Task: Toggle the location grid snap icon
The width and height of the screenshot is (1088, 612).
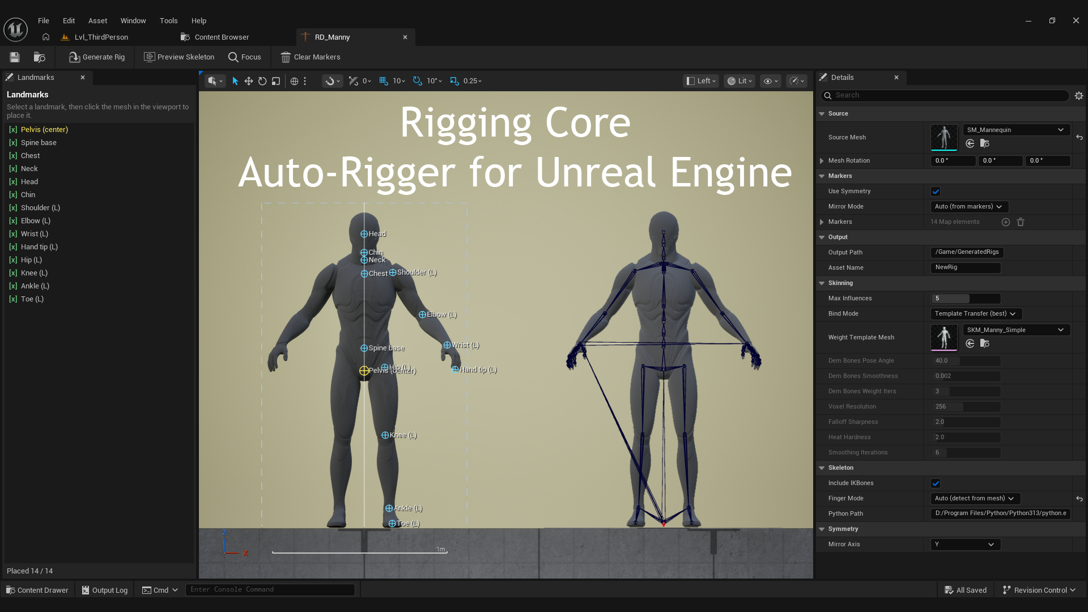Action: [384, 81]
